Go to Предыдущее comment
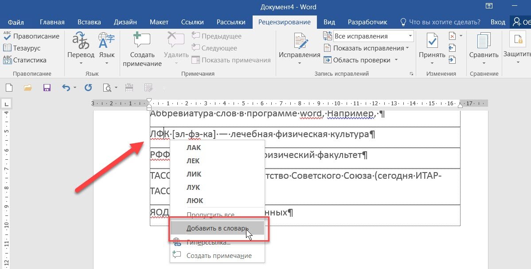 click(216, 36)
